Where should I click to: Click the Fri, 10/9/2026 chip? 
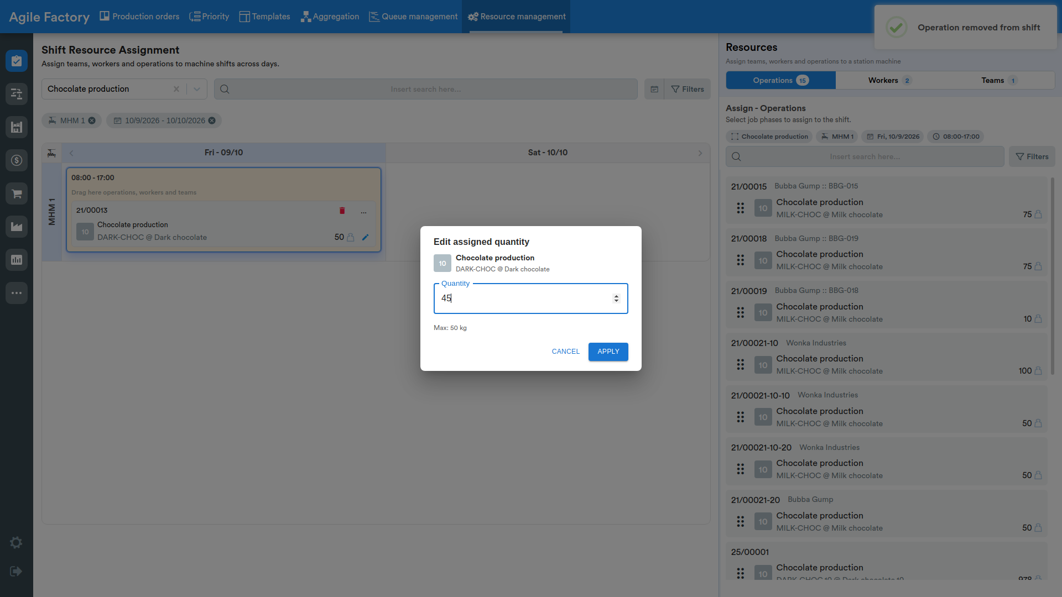click(893, 137)
